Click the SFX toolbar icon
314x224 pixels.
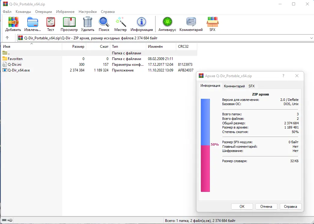213,22
